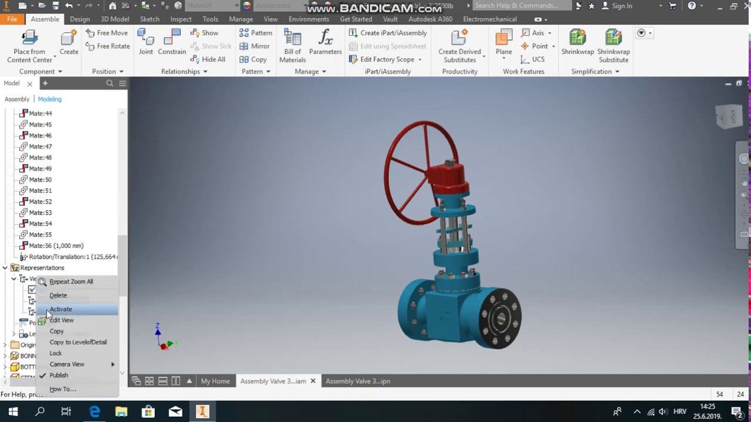Image resolution: width=751 pixels, height=422 pixels.
Task: Open File Explorer from taskbar
Action: click(121, 411)
